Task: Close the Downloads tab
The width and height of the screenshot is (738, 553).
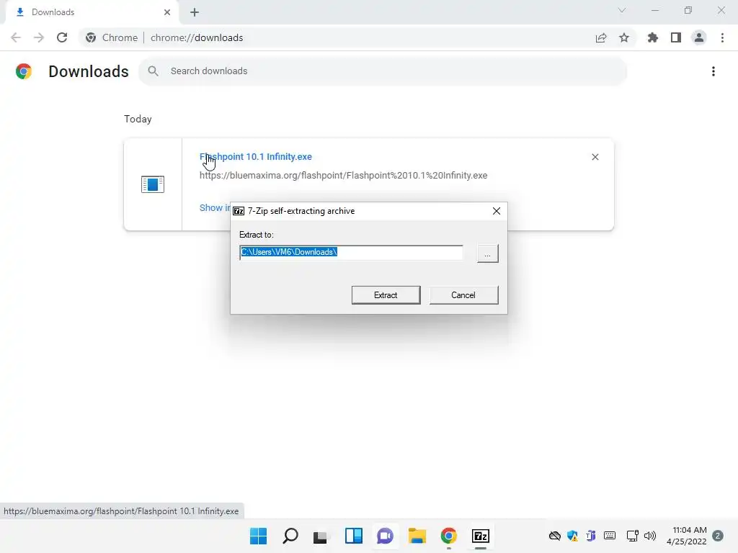Action: tap(167, 12)
